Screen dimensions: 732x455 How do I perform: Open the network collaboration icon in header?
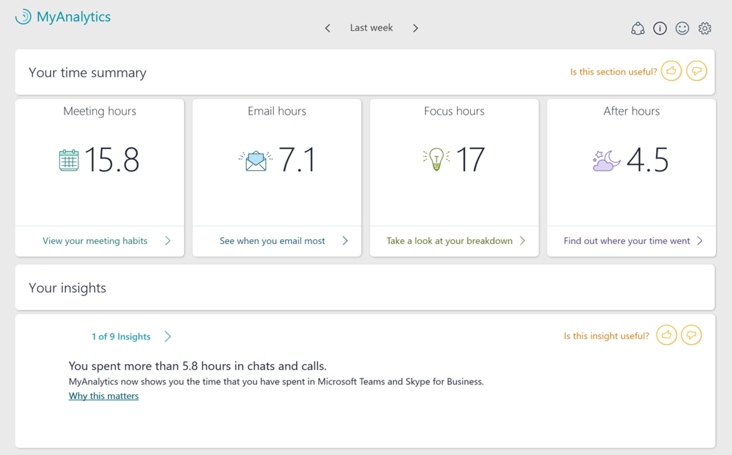pyautogui.click(x=638, y=29)
